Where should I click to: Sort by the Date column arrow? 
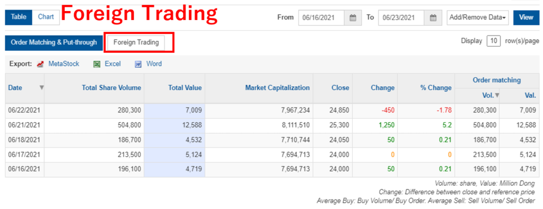coord(41,87)
